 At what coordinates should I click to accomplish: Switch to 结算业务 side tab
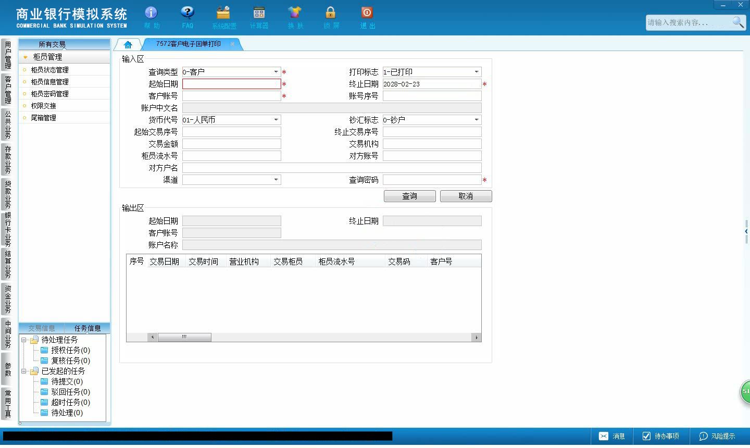click(x=8, y=265)
